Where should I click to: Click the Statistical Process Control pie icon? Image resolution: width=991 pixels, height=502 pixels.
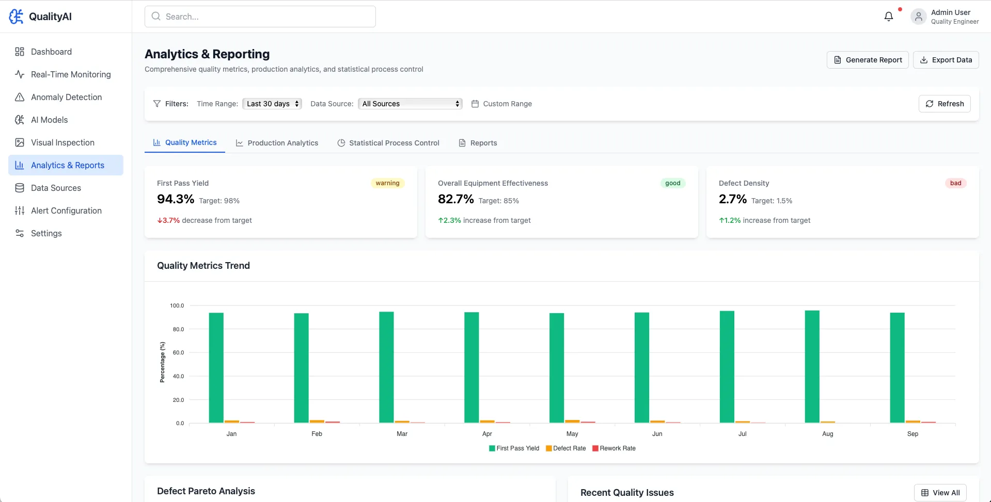click(x=341, y=143)
